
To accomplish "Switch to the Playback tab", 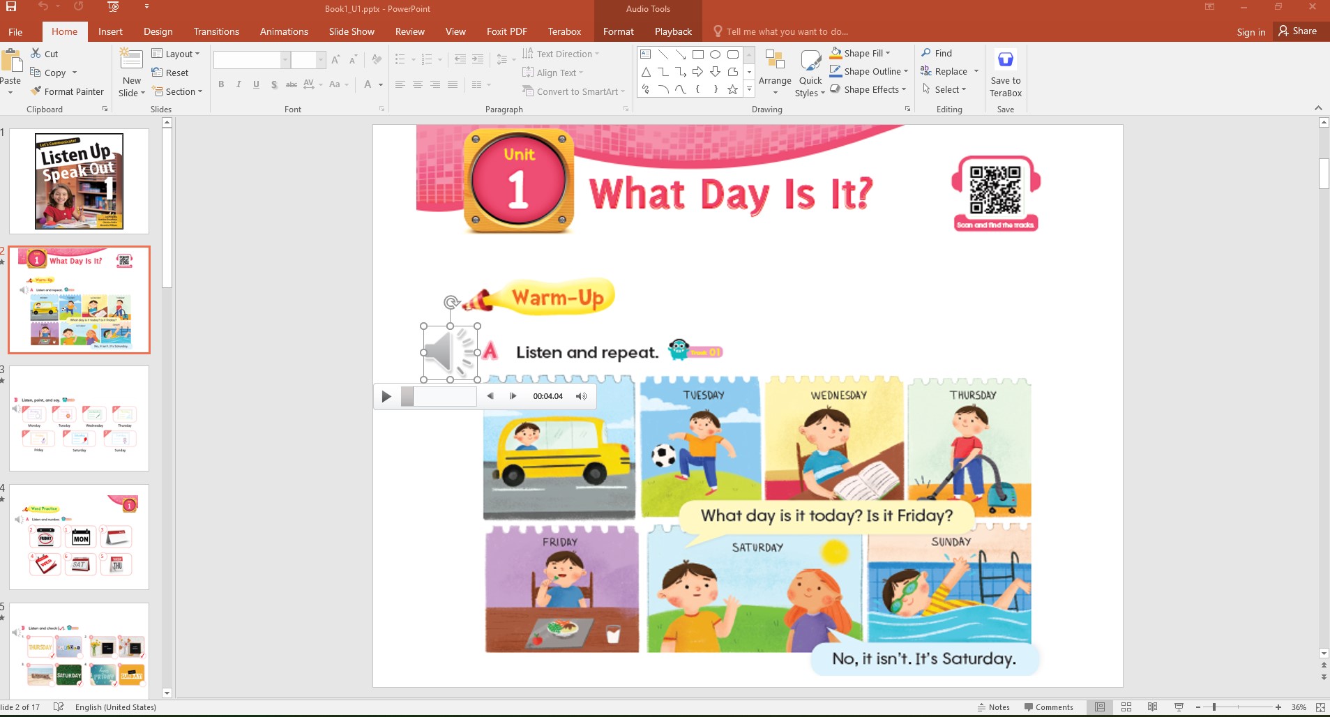I will click(x=672, y=31).
